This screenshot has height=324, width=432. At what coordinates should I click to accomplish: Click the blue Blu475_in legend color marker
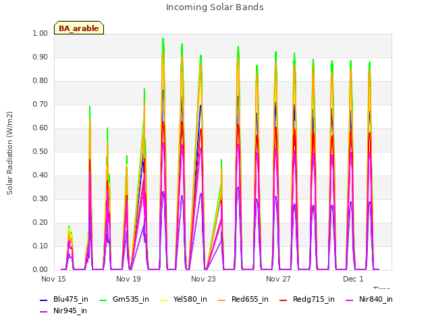point(44,300)
